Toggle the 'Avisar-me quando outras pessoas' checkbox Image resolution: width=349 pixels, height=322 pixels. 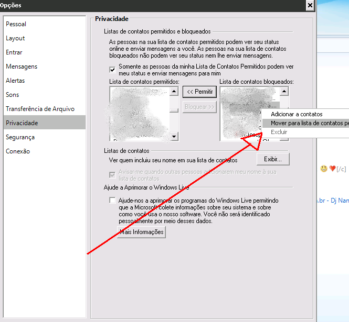point(112,175)
